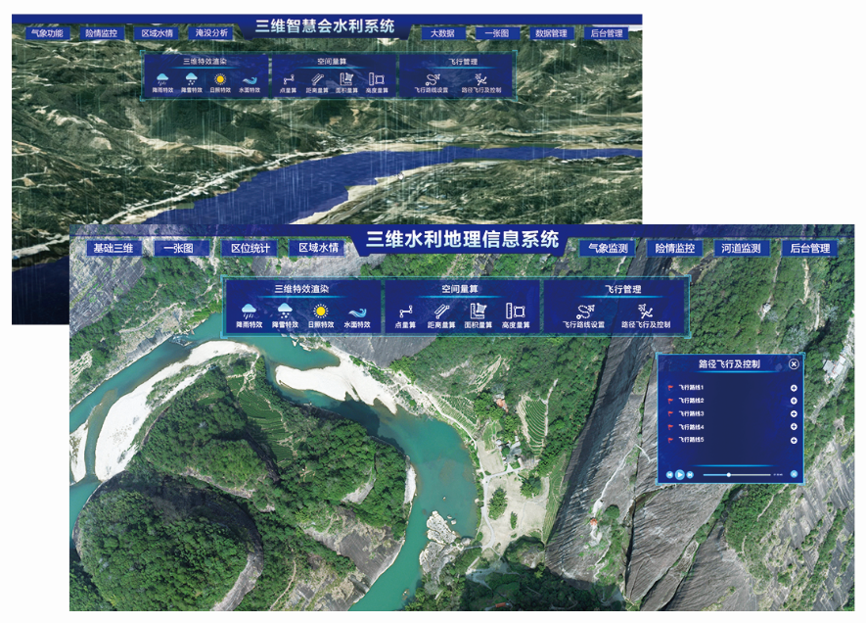Select the 飞行路线2 list entry

pyautogui.click(x=691, y=401)
